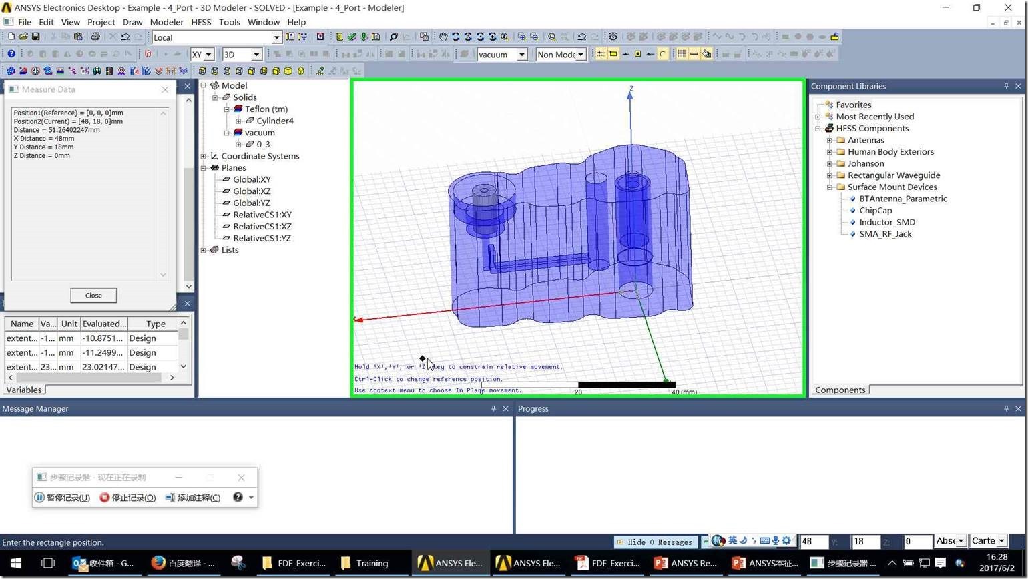Click Close in Measure Data dialog
Screen dimensions: 1028x579
pos(93,295)
